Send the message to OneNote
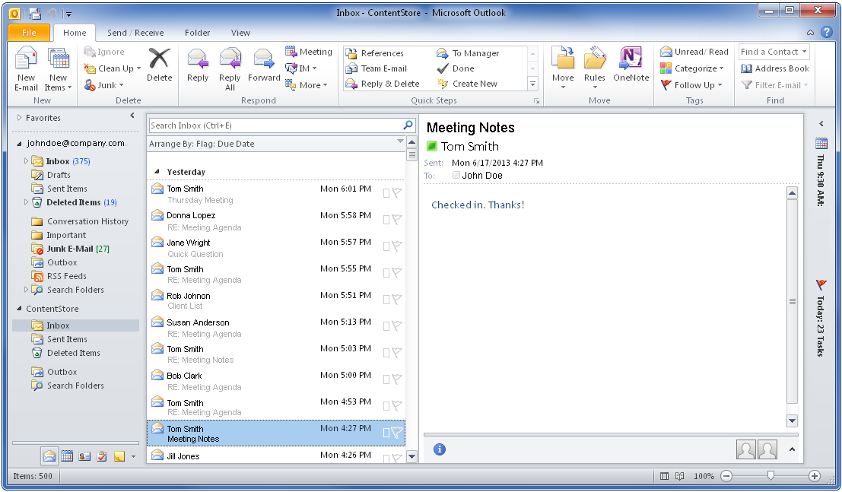Screen dimensions: 842x492 click(631, 65)
